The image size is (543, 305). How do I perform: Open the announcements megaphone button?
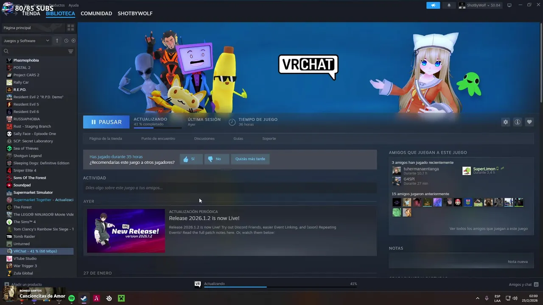tap(433, 5)
